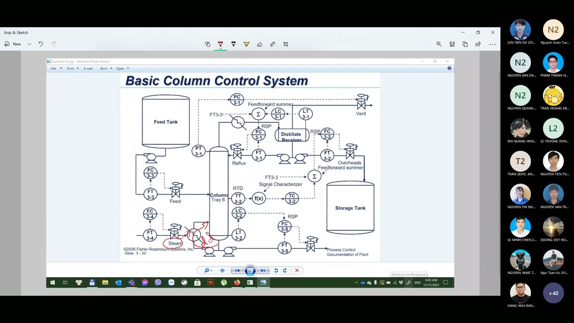Open Microsoft Store from the taskbar
The image size is (574, 323).
click(197, 282)
